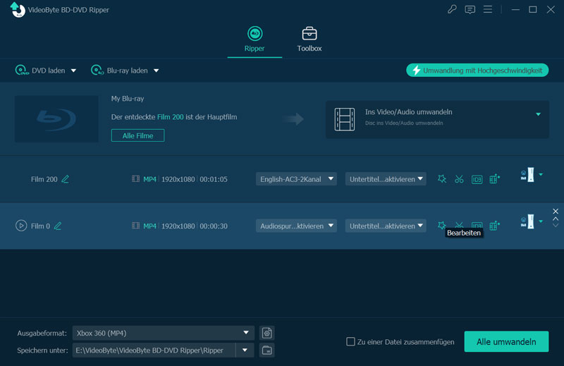
Task: Click Film 0 enhance video icon
Action: (495, 226)
